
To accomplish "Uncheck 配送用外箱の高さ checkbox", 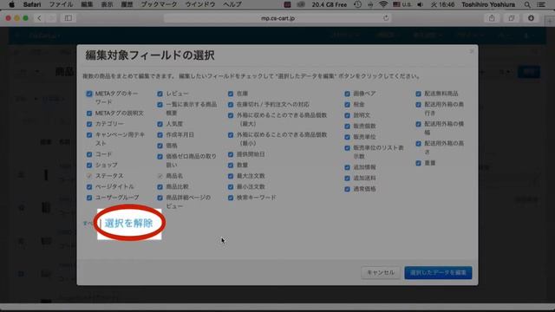I will point(418,144).
